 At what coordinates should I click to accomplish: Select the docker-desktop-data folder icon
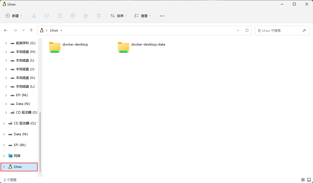[x=123, y=47]
